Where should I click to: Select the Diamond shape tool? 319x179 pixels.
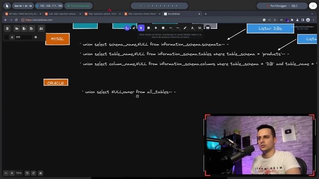[156, 28]
